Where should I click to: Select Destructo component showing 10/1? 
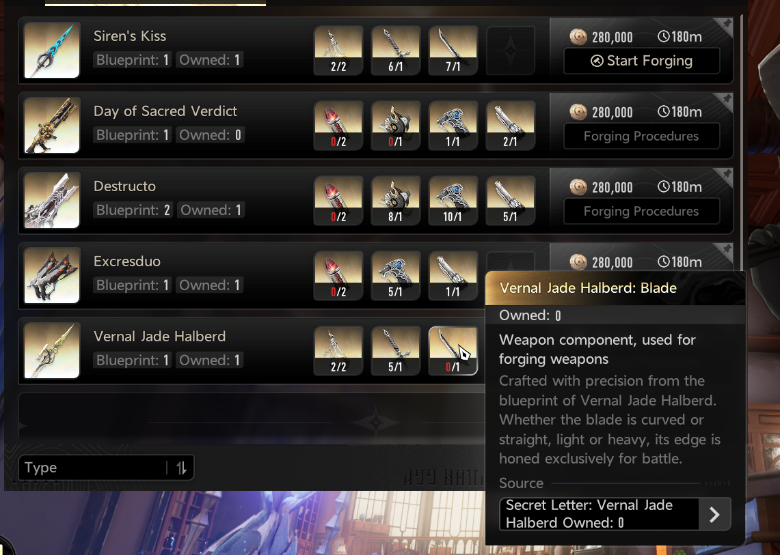point(453,201)
